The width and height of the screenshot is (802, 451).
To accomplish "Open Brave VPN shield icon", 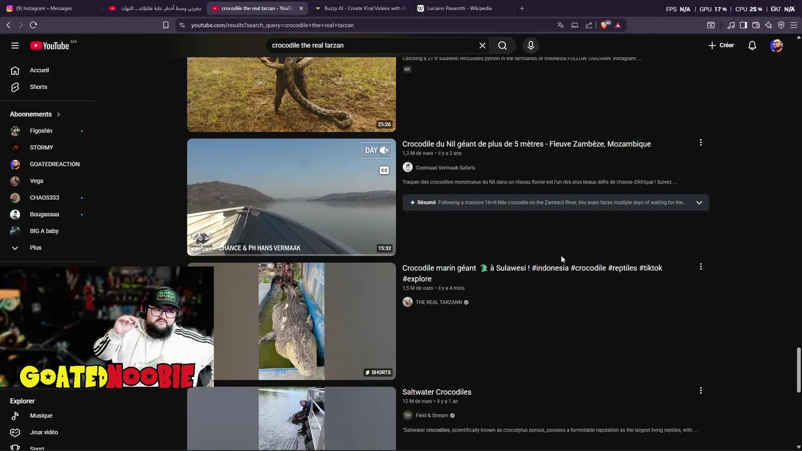I will point(781,25).
